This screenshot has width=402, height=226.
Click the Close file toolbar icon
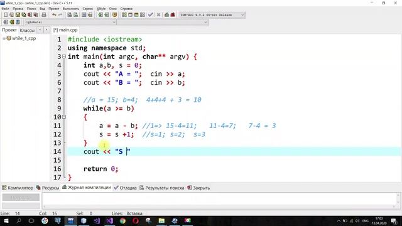pos(30,15)
